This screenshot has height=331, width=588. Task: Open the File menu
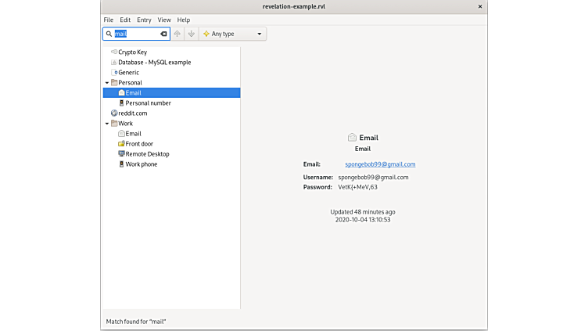[109, 20]
